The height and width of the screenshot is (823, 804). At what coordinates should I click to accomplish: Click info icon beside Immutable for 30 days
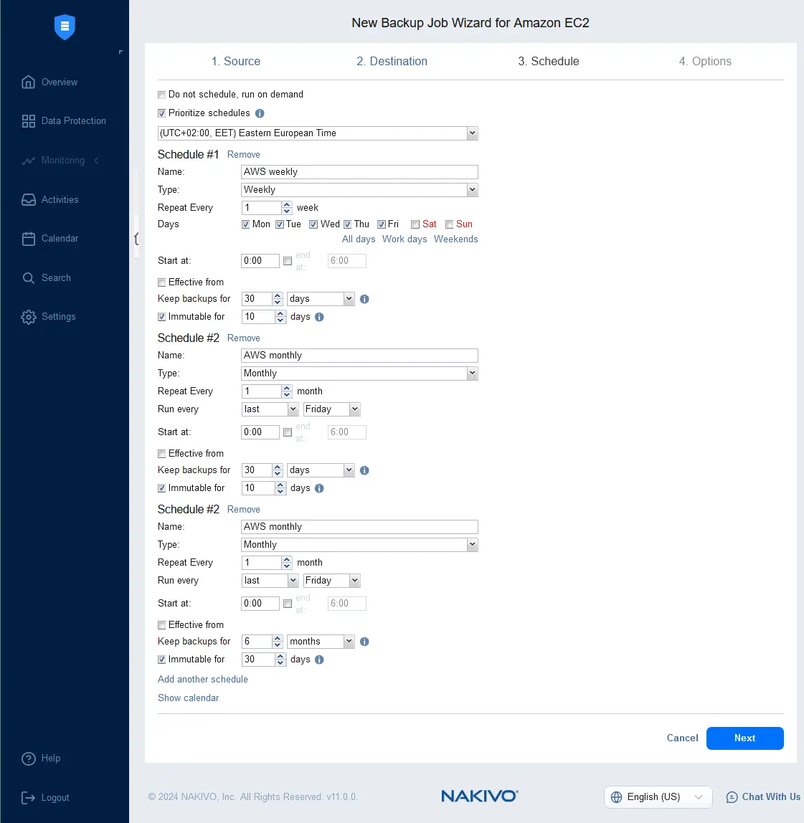(319, 660)
